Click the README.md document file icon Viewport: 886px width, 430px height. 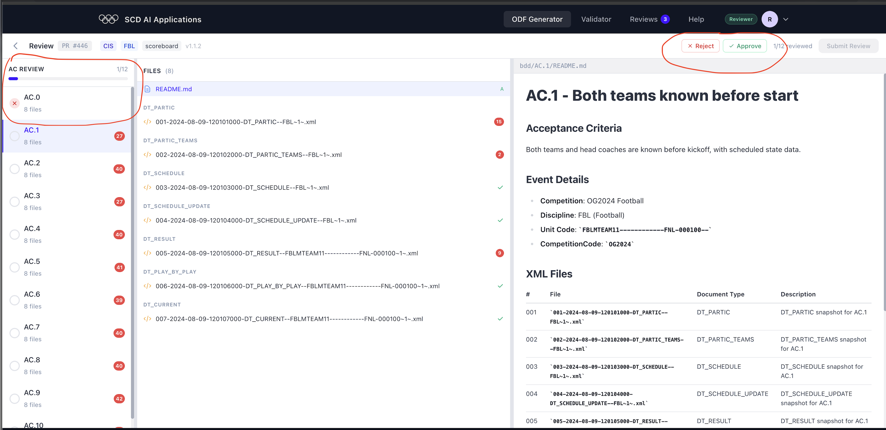tap(148, 89)
